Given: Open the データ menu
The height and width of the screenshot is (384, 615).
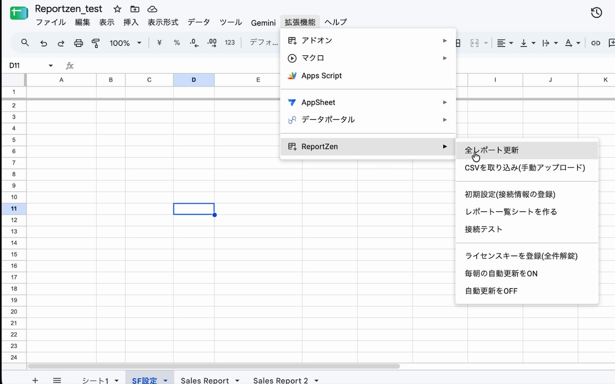Looking at the screenshot, I should [x=199, y=23].
